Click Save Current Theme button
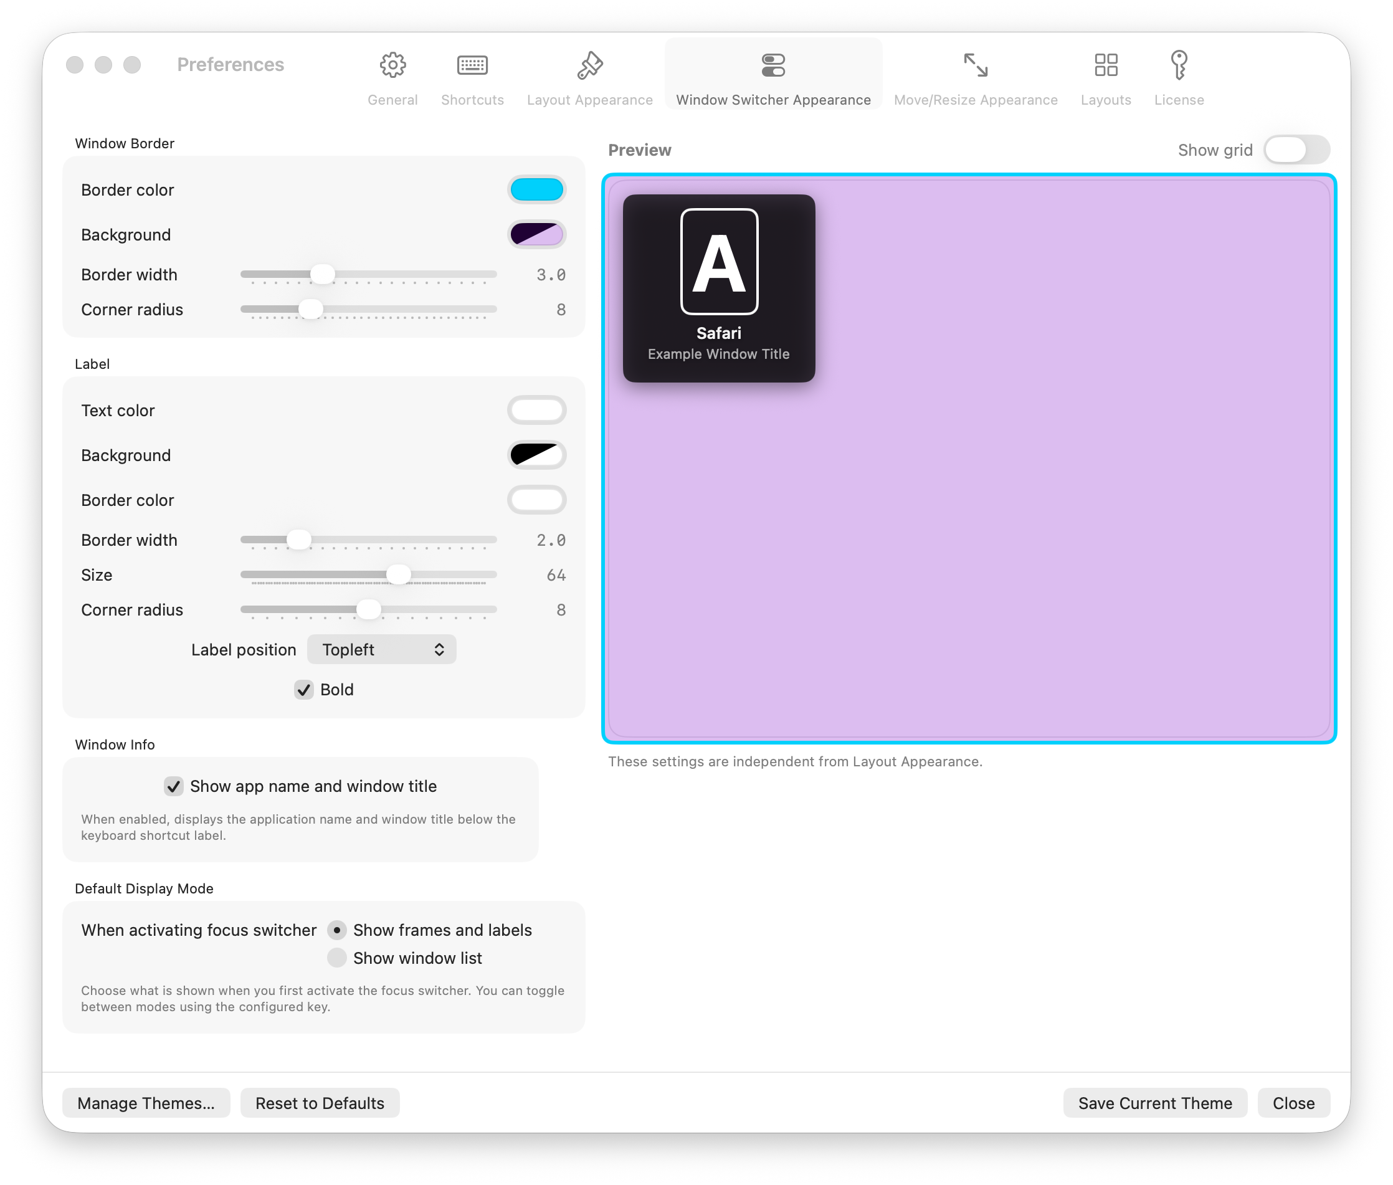 tap(1154, 1103)
